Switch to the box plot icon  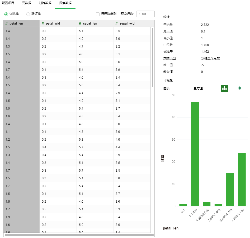pyautogui.click(x=239, y=88)
